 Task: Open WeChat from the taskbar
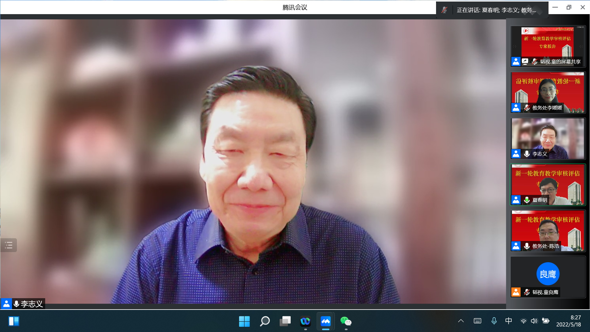pos(346,321)
